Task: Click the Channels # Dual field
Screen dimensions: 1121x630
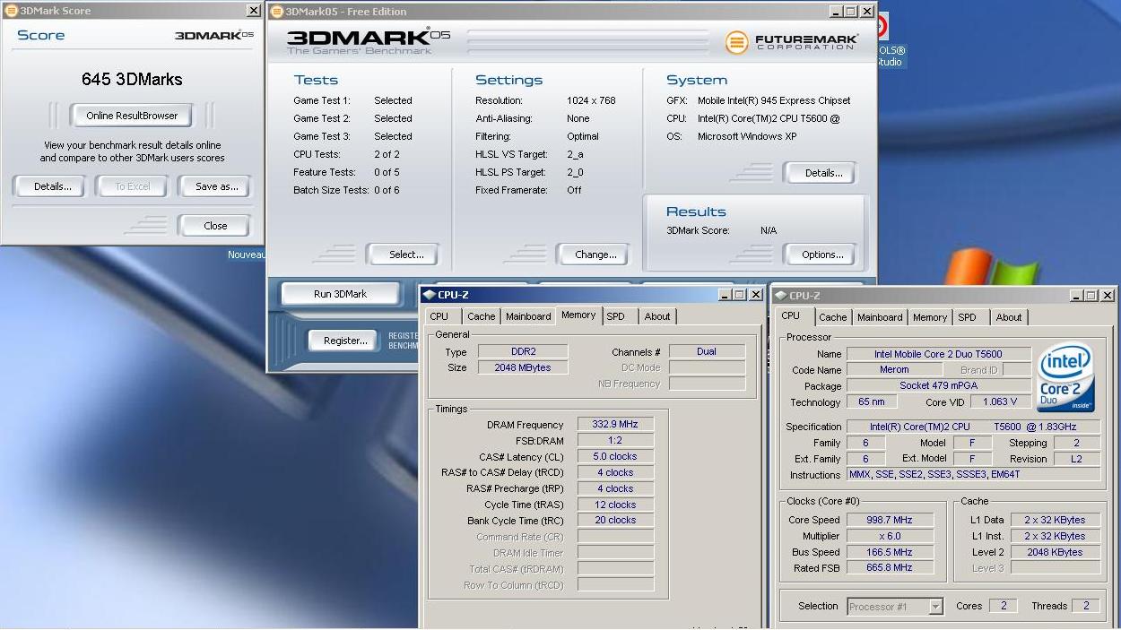Action: (x=707, y=352)
